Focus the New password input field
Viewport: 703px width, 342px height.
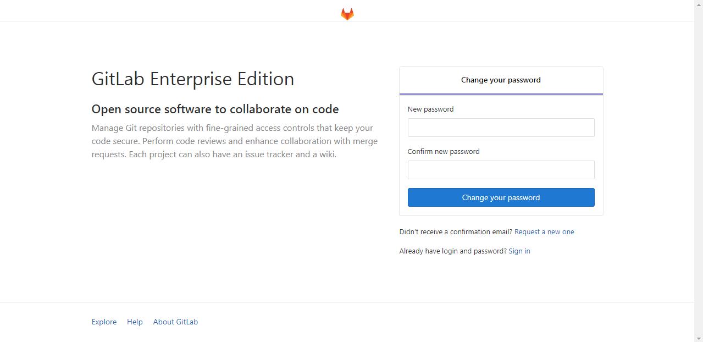coord(501,128)
